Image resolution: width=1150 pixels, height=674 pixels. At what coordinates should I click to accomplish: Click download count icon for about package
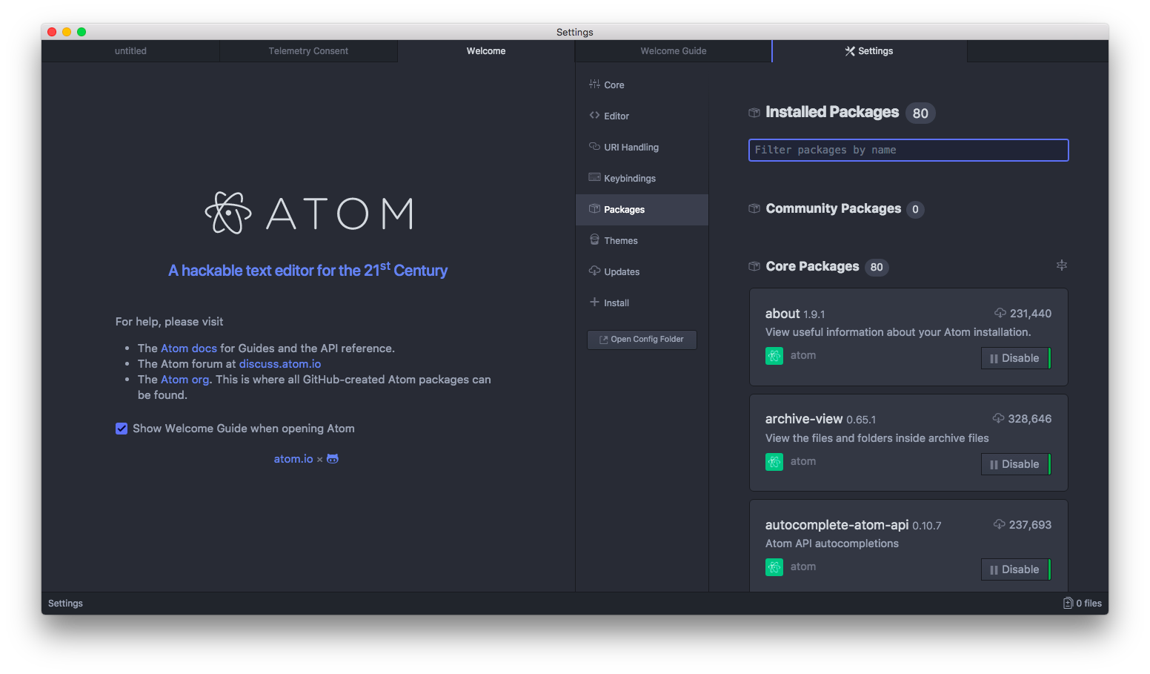tap(1000, 313)
